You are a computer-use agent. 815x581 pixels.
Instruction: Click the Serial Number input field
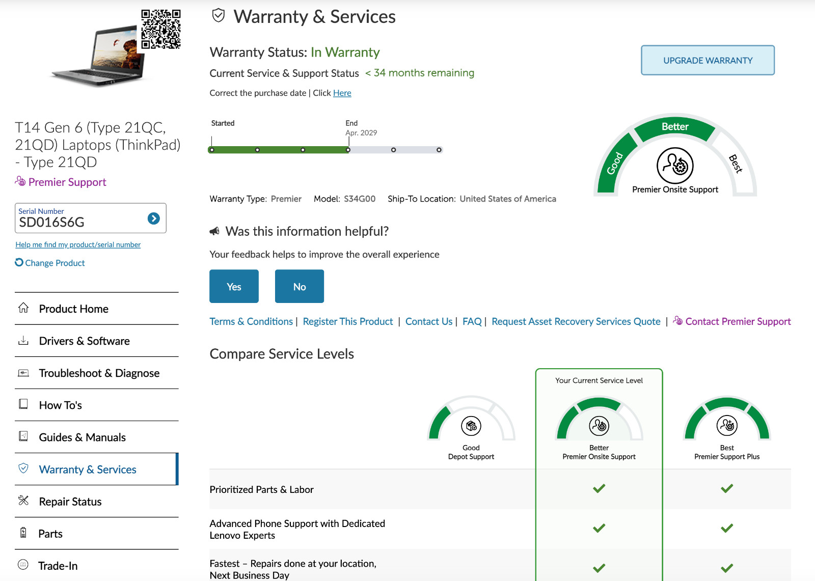click(x=81, y=218)
